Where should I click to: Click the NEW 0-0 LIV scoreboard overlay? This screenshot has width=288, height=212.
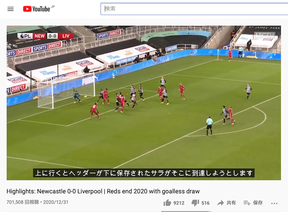(45, 36)
